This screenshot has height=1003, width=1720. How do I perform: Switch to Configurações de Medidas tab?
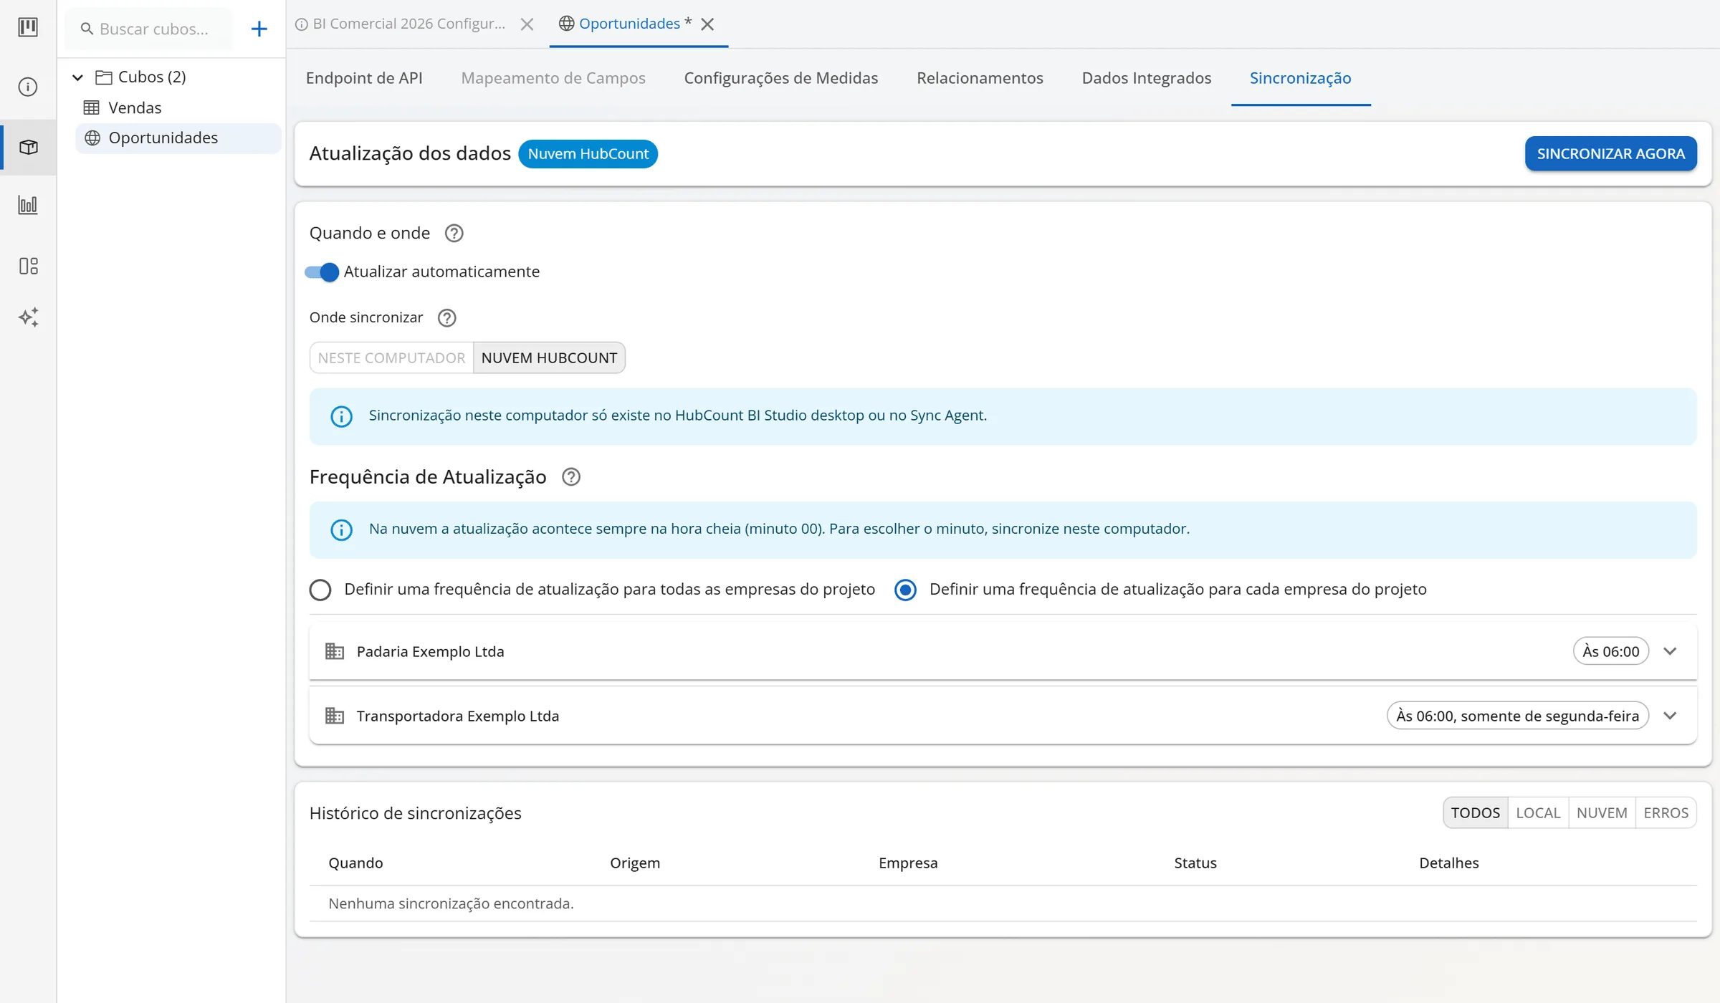pyautogui.click(x=780, y=77)
